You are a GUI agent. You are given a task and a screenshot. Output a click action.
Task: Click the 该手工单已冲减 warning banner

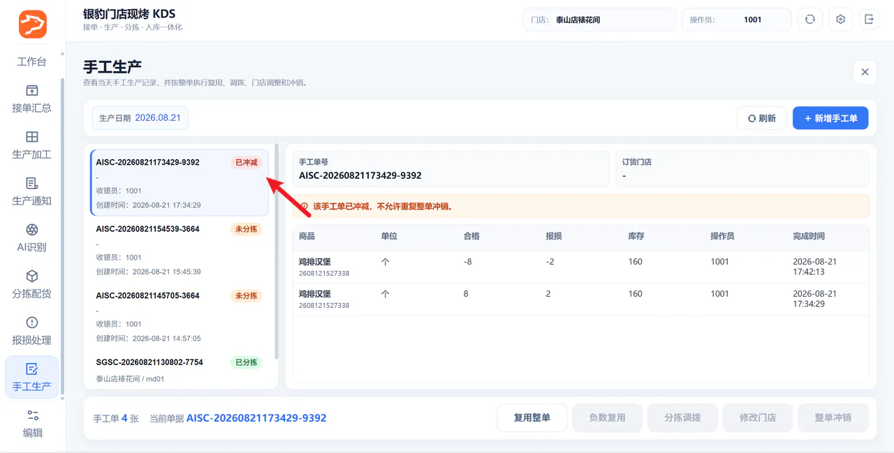point(581,206)
